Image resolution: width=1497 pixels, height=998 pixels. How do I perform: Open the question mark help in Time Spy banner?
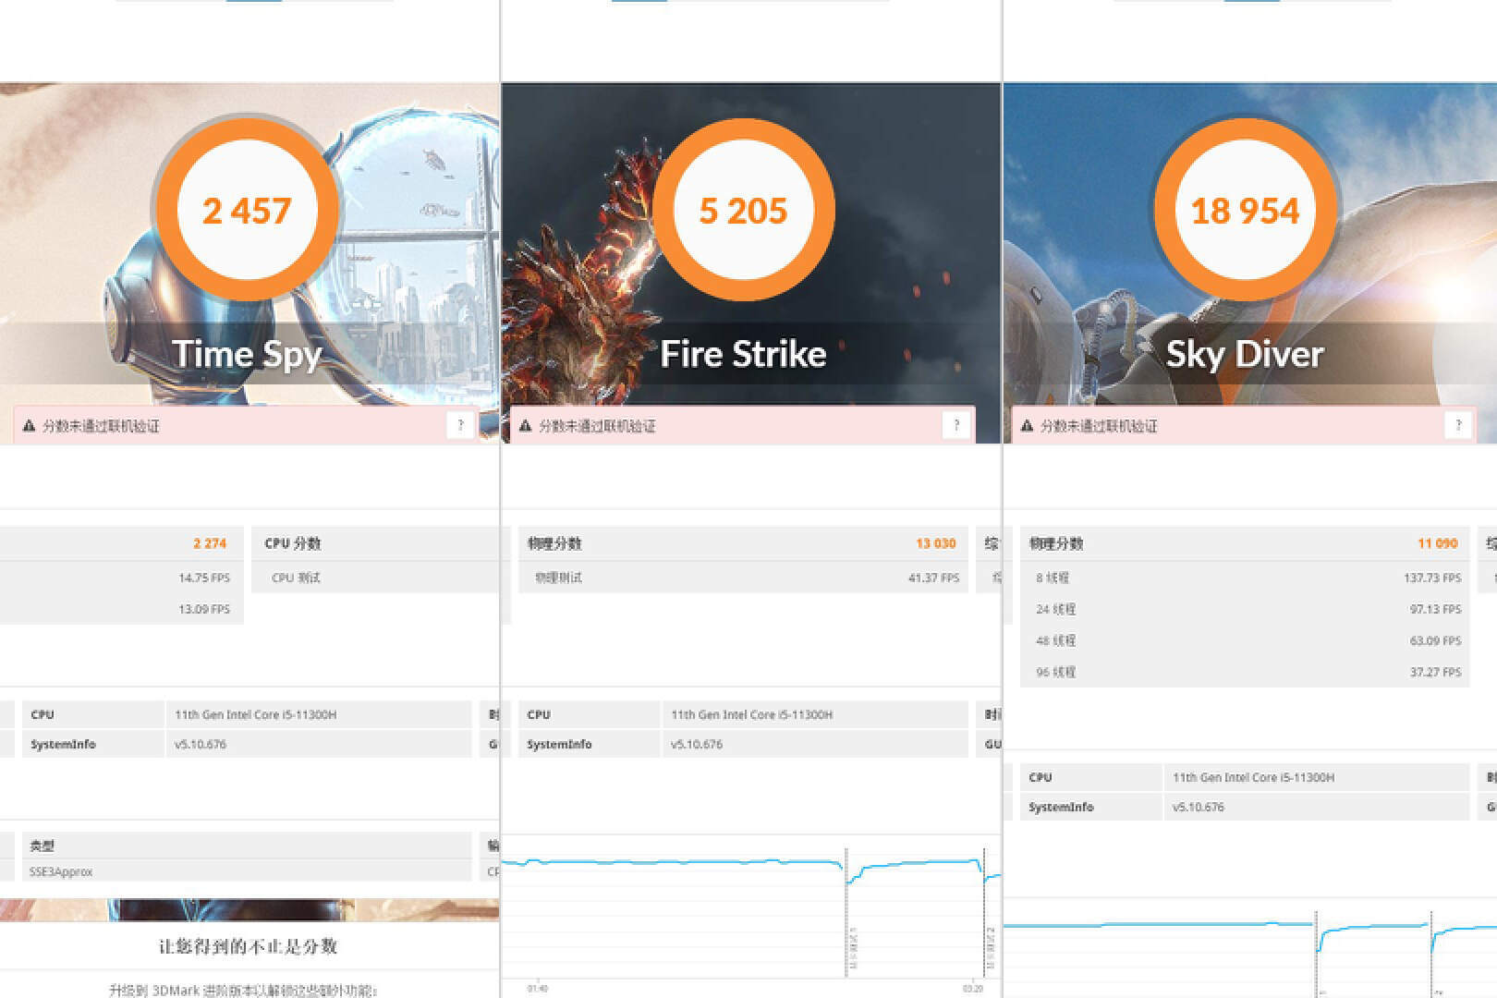(460, 425)
